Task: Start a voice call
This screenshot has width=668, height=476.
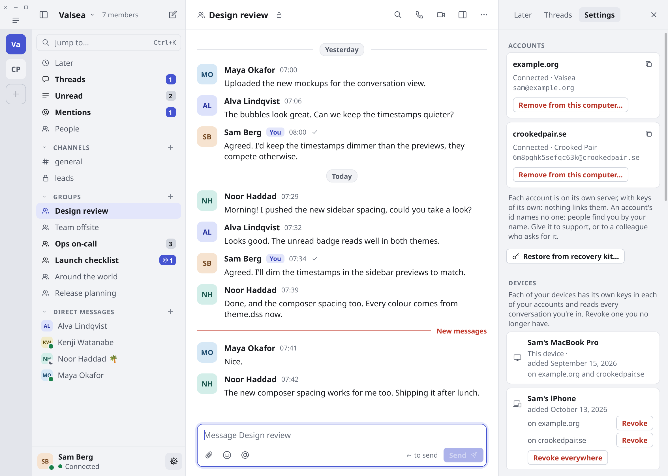Action: click(x=419, y=15)
